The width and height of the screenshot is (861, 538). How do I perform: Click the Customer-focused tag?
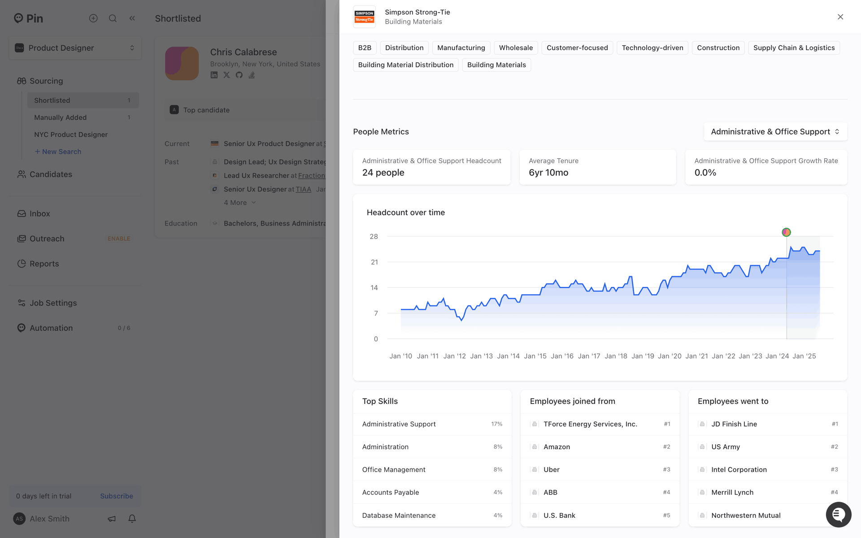point(577,48)
